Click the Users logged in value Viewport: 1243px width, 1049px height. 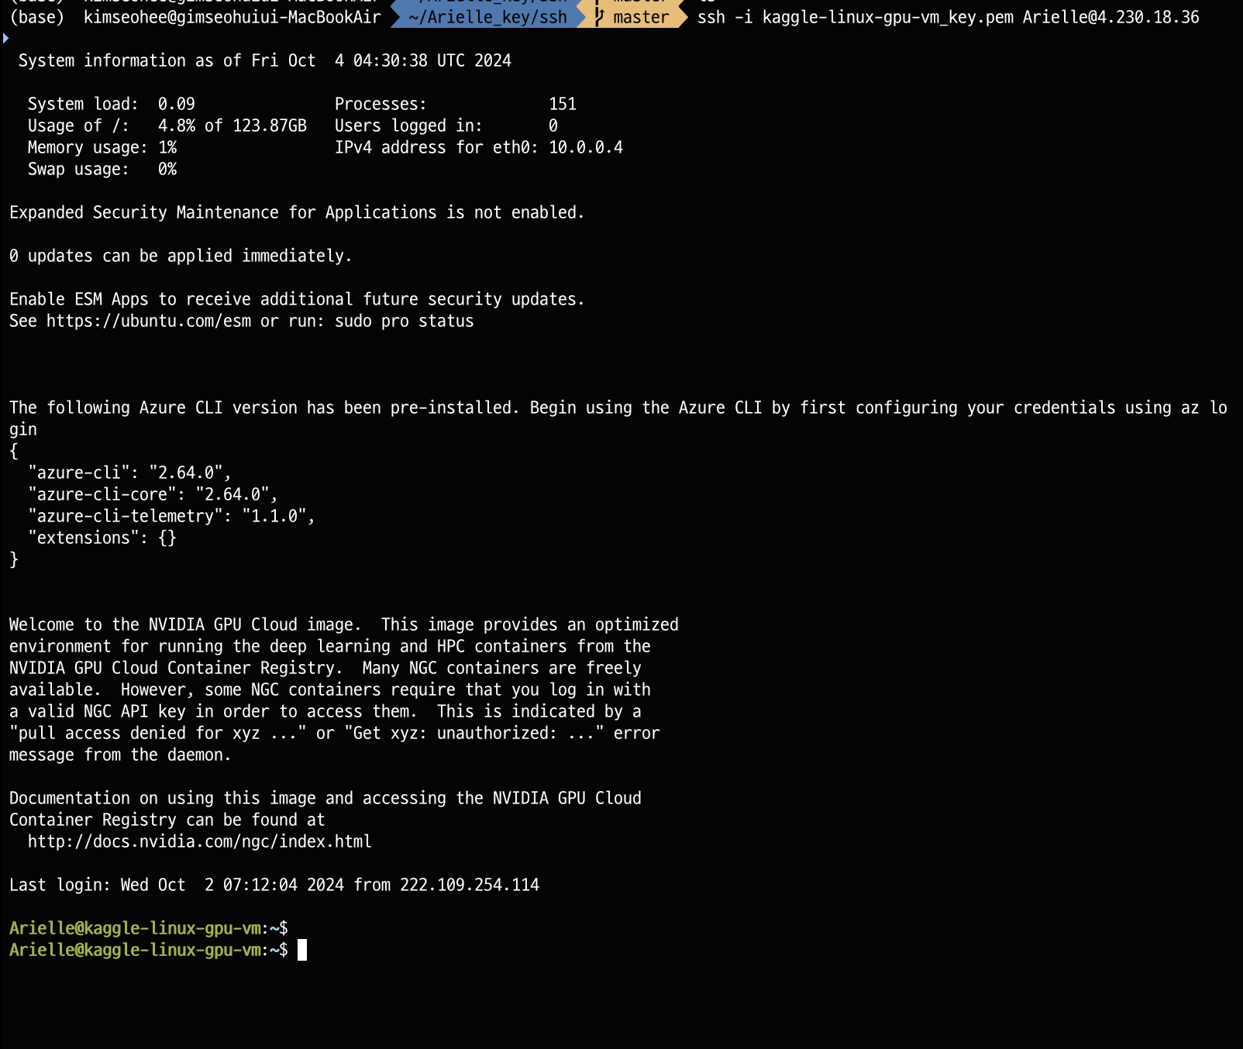pyautogui.click(x=553, y=126)
